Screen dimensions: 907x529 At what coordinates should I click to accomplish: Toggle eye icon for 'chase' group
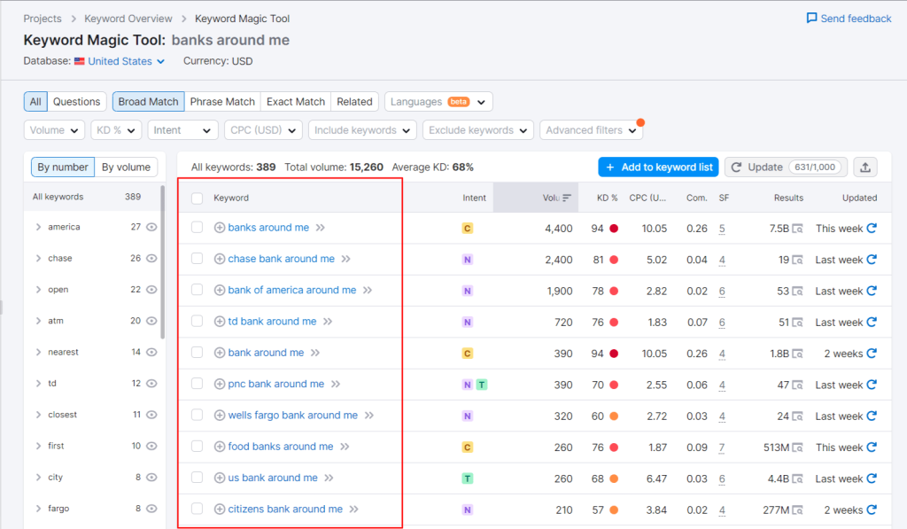pos(151,258)
